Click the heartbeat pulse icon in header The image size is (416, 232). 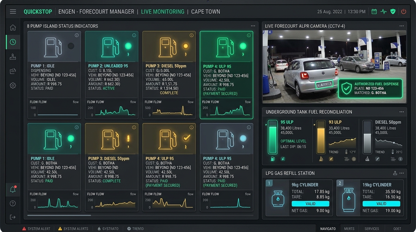click(x=383, y=11)
